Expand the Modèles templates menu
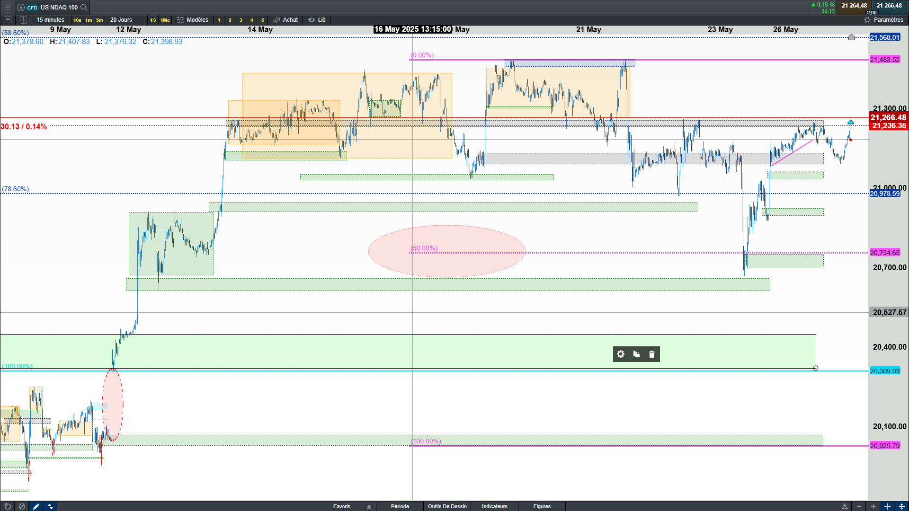 [x=193, y=20]
